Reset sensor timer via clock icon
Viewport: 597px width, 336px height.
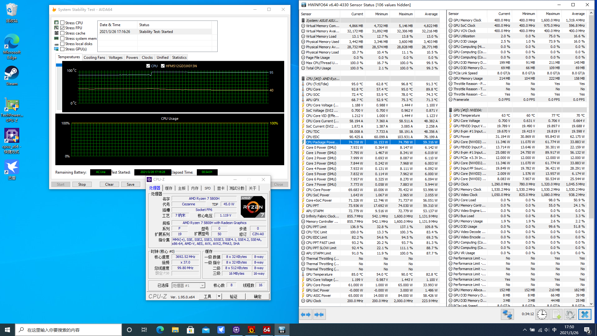coord(542,315)
